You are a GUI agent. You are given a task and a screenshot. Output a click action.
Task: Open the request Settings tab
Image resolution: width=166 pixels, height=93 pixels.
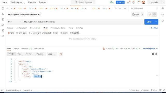click(x=80, y=28)
